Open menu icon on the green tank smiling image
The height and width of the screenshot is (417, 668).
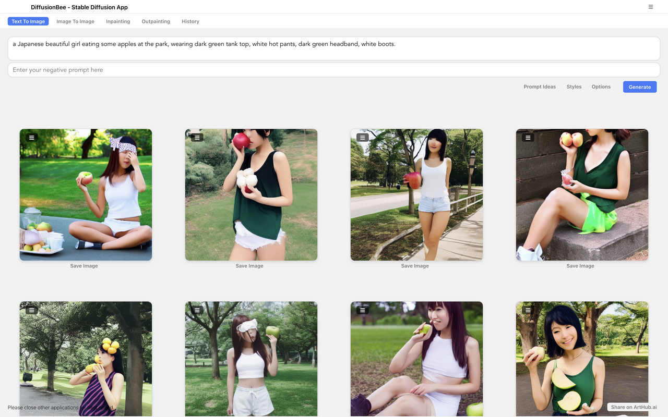coord(528,310)
